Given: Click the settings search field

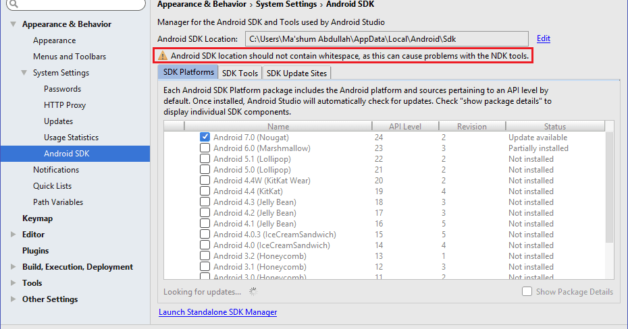Looking at the screenshot, I should pyautogui.click(x=76, y=4).
